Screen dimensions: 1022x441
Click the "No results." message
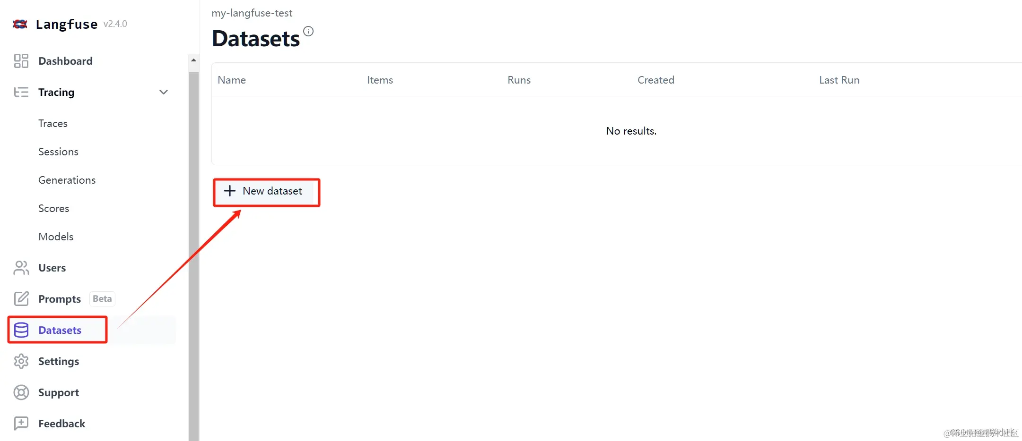click(x=631, y=131)
